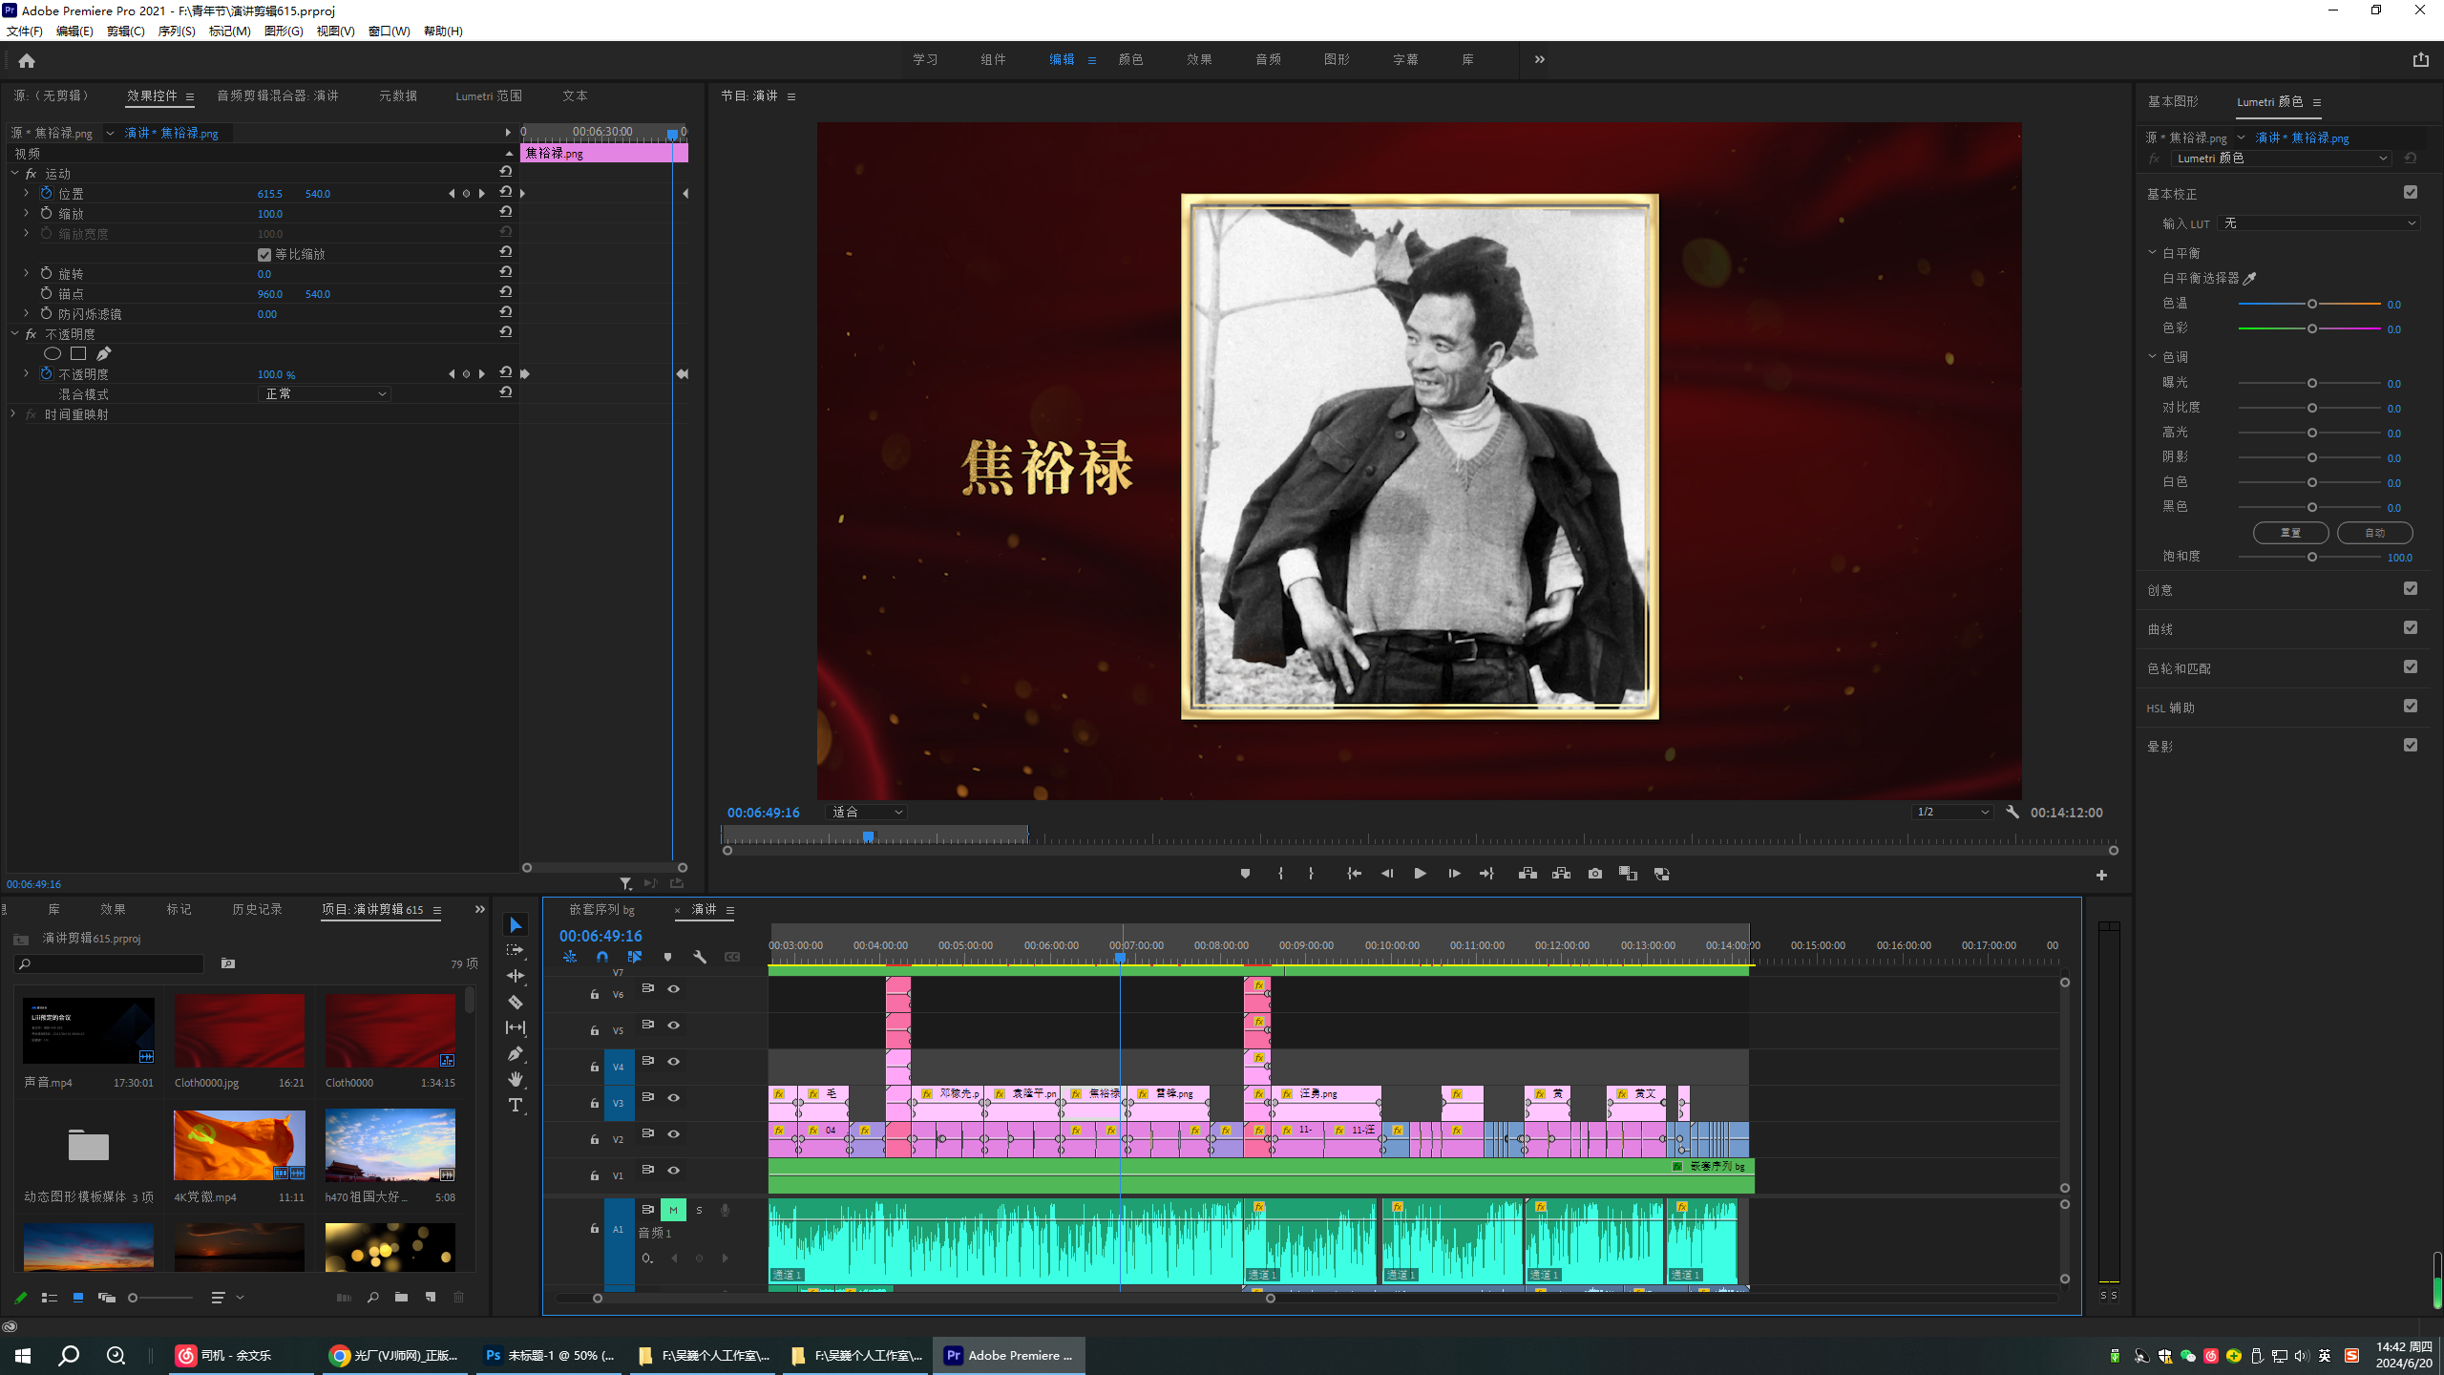Hide track V3 with eye icon
2444x1375 pixels.
(x=673, y=1098)
